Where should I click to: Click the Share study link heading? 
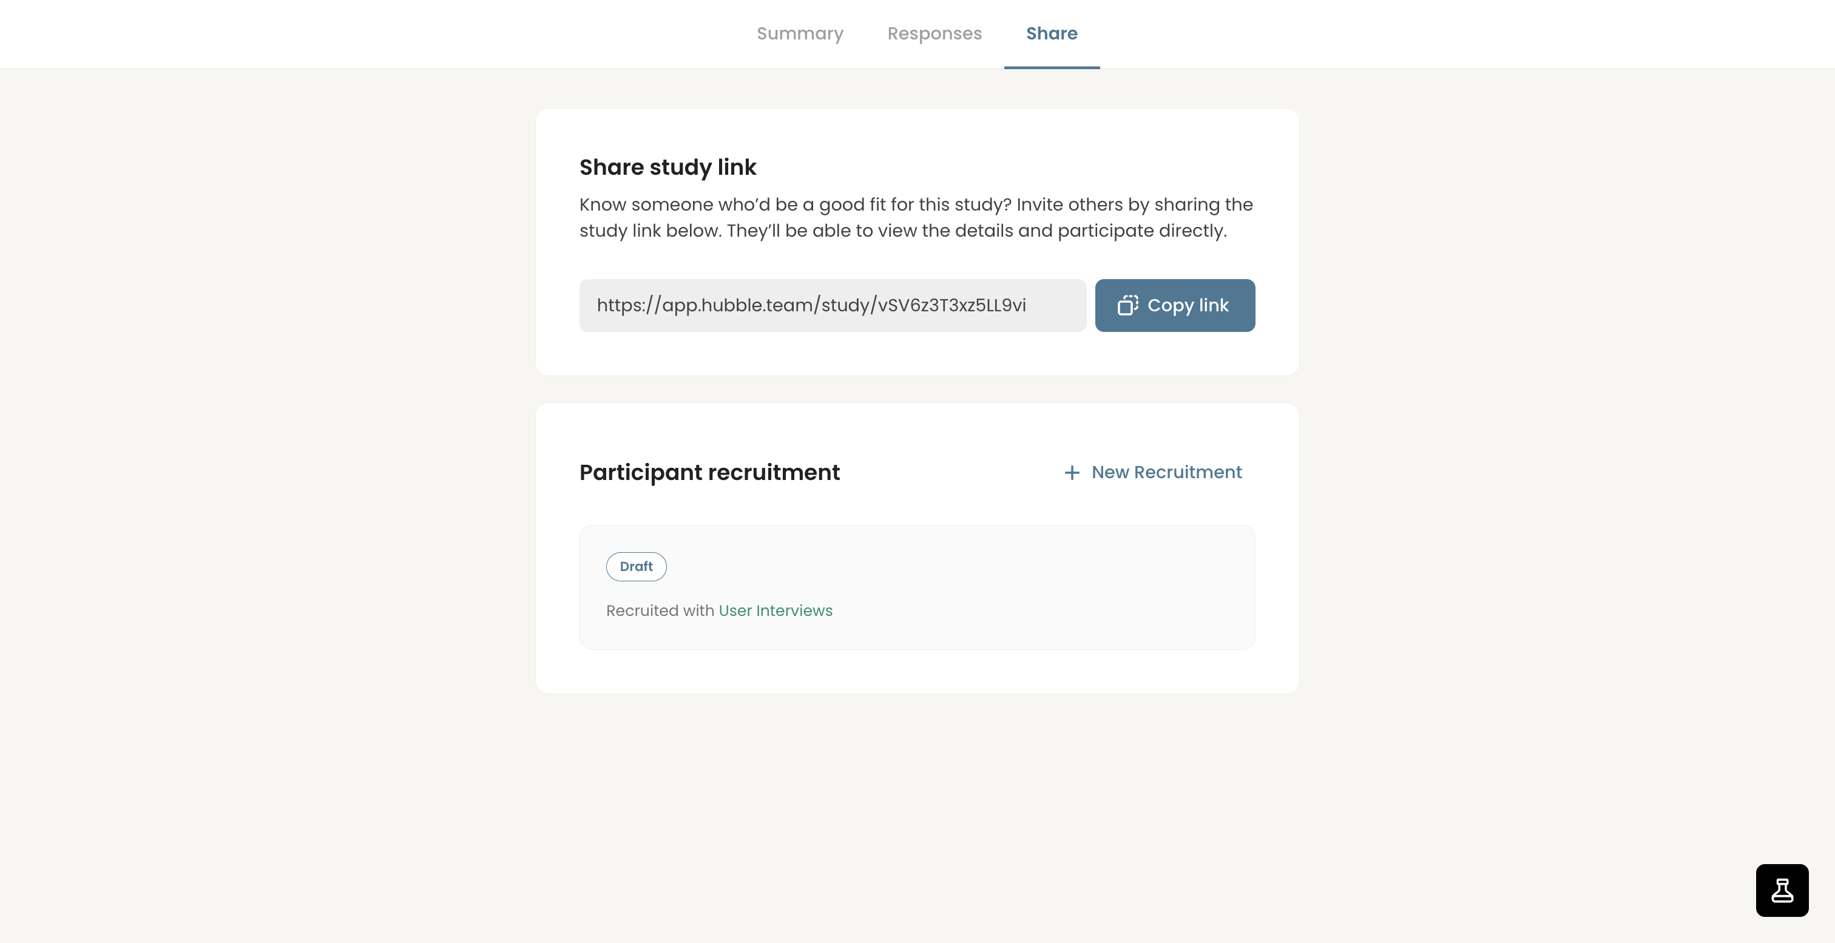coord(667,167)
